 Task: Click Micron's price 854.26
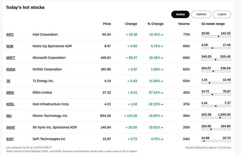(x=105, y=116)
